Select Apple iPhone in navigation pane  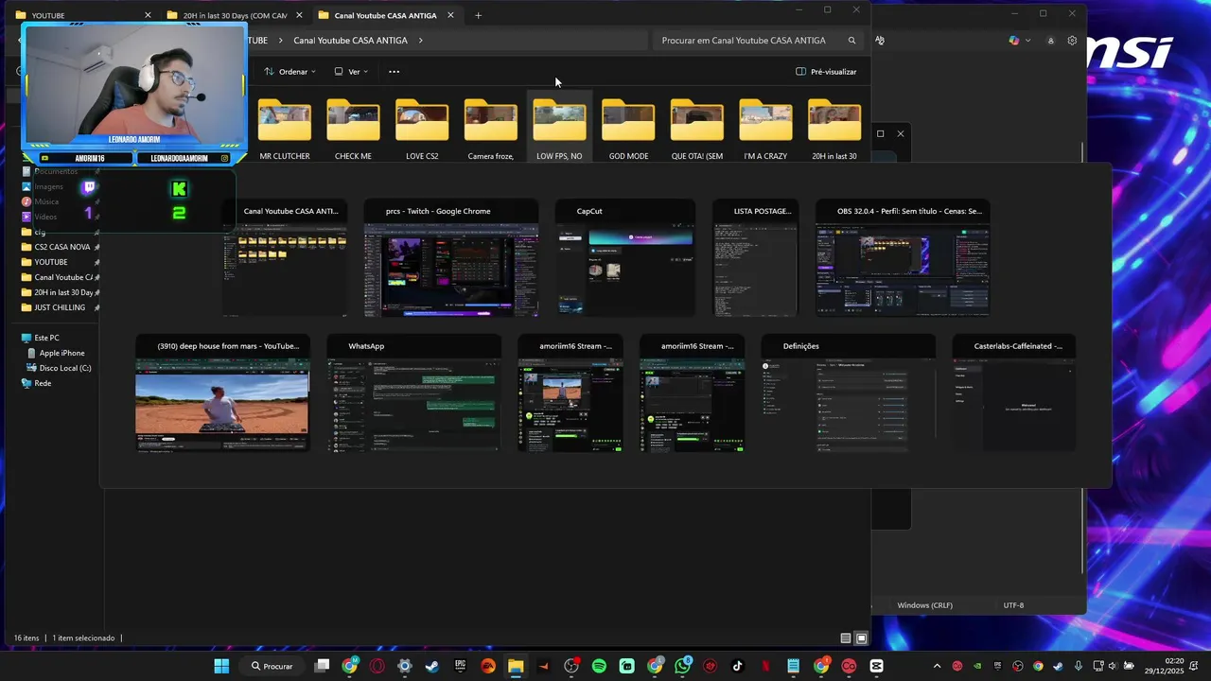point(61,353)
